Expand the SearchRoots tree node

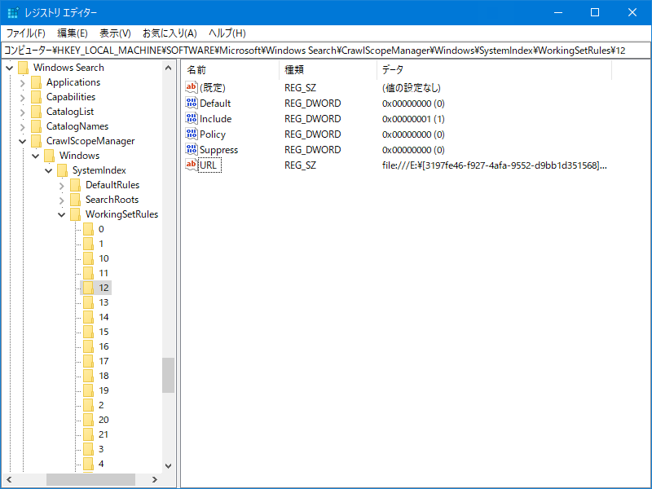62,200
